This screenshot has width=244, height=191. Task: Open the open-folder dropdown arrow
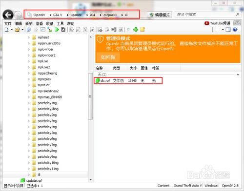(22, 30)
